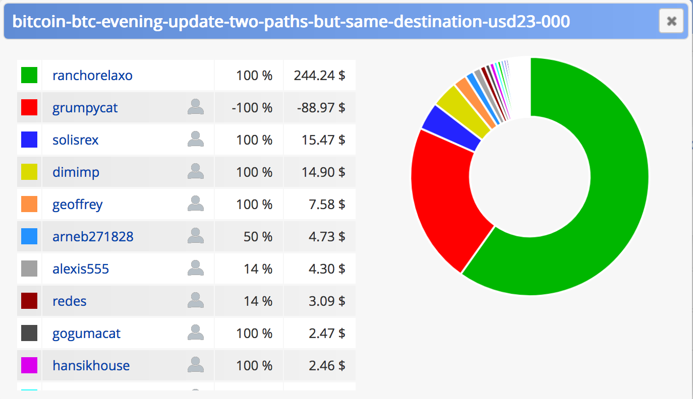Click the blue swatch for solisrex
The image size is (693, 399).
click(29, 140)
